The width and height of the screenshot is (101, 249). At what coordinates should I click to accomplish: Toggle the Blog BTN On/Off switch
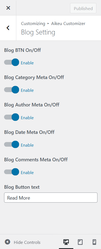[12, 62]
